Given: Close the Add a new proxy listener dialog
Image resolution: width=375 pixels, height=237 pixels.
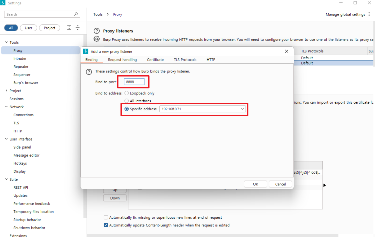Looking at the screenshot, I should tap(286, 51).
